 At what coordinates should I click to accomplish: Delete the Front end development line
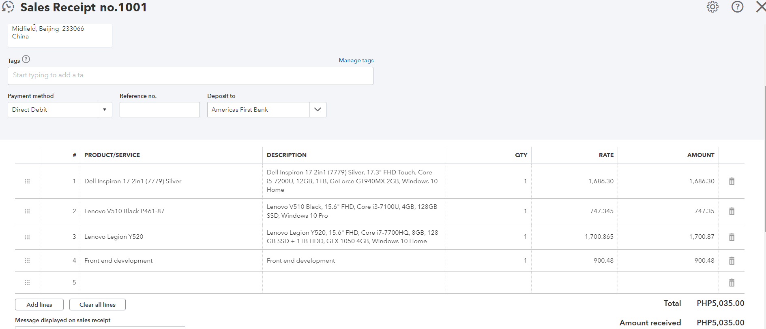coord(732,261)
